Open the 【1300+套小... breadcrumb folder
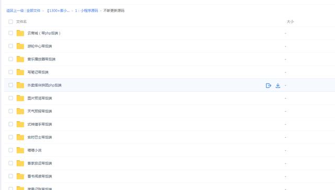Viewport: 335px width, 190px height. pos(58,10)
